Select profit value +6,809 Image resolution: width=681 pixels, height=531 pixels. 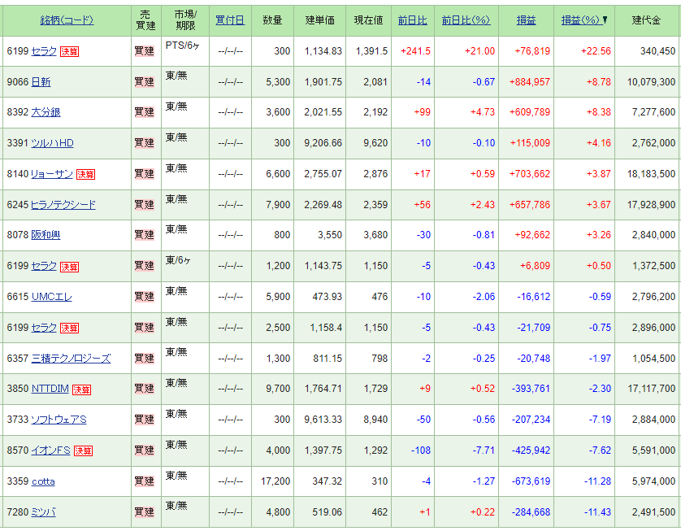(535, 266)
